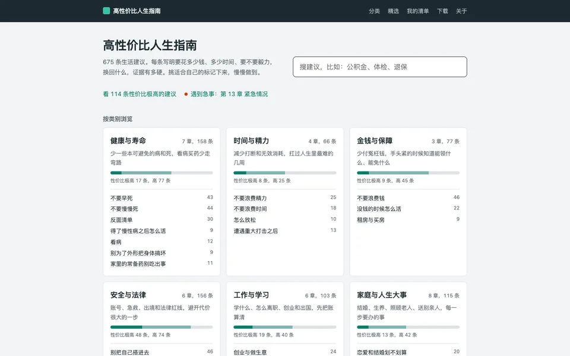Open the 时间与精力 category heading
This screenshot has height=356, width=570.
point(251,141)
